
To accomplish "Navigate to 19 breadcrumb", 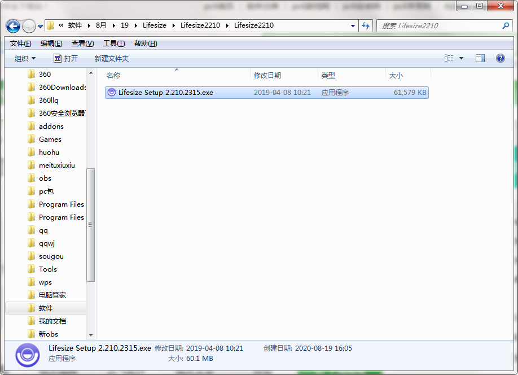I will pos(125,25).
